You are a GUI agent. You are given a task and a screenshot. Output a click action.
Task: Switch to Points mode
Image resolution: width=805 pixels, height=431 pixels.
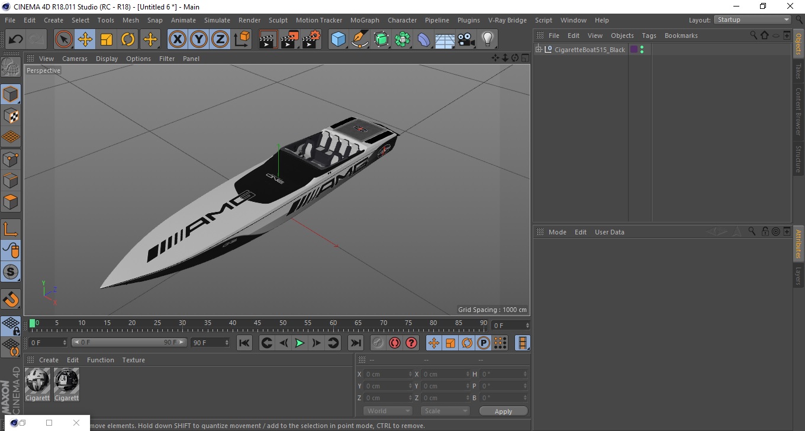(11, 159)
